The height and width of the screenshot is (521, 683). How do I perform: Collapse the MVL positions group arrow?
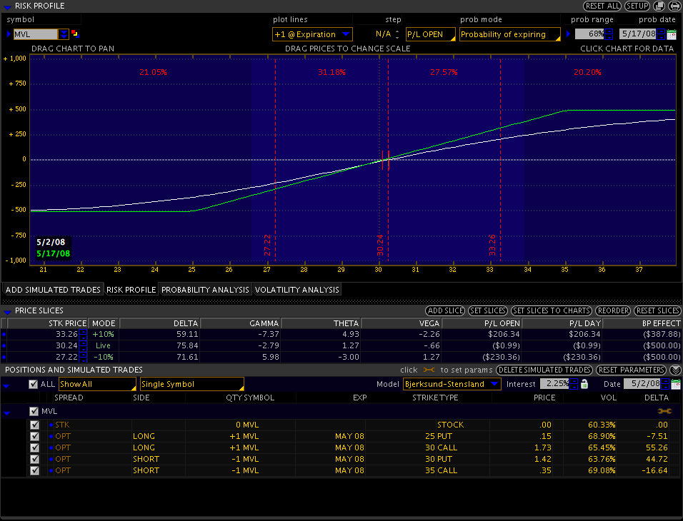point(6,413)
